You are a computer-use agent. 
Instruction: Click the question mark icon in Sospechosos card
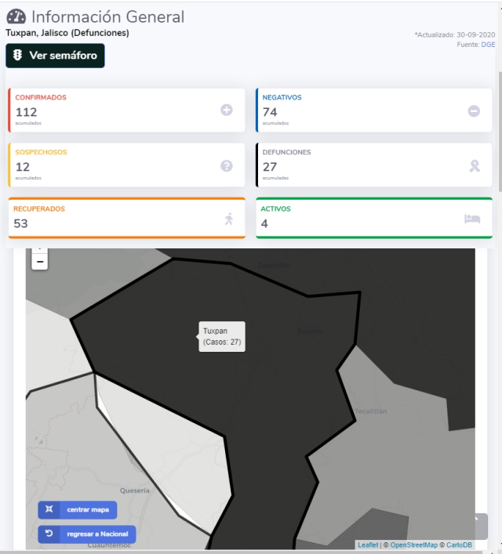pyautogui.click(x=227, y=165)
